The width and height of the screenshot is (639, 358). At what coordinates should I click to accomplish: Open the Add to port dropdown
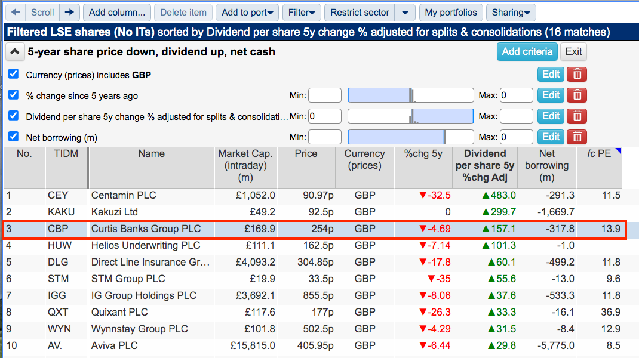click(247, 13)
